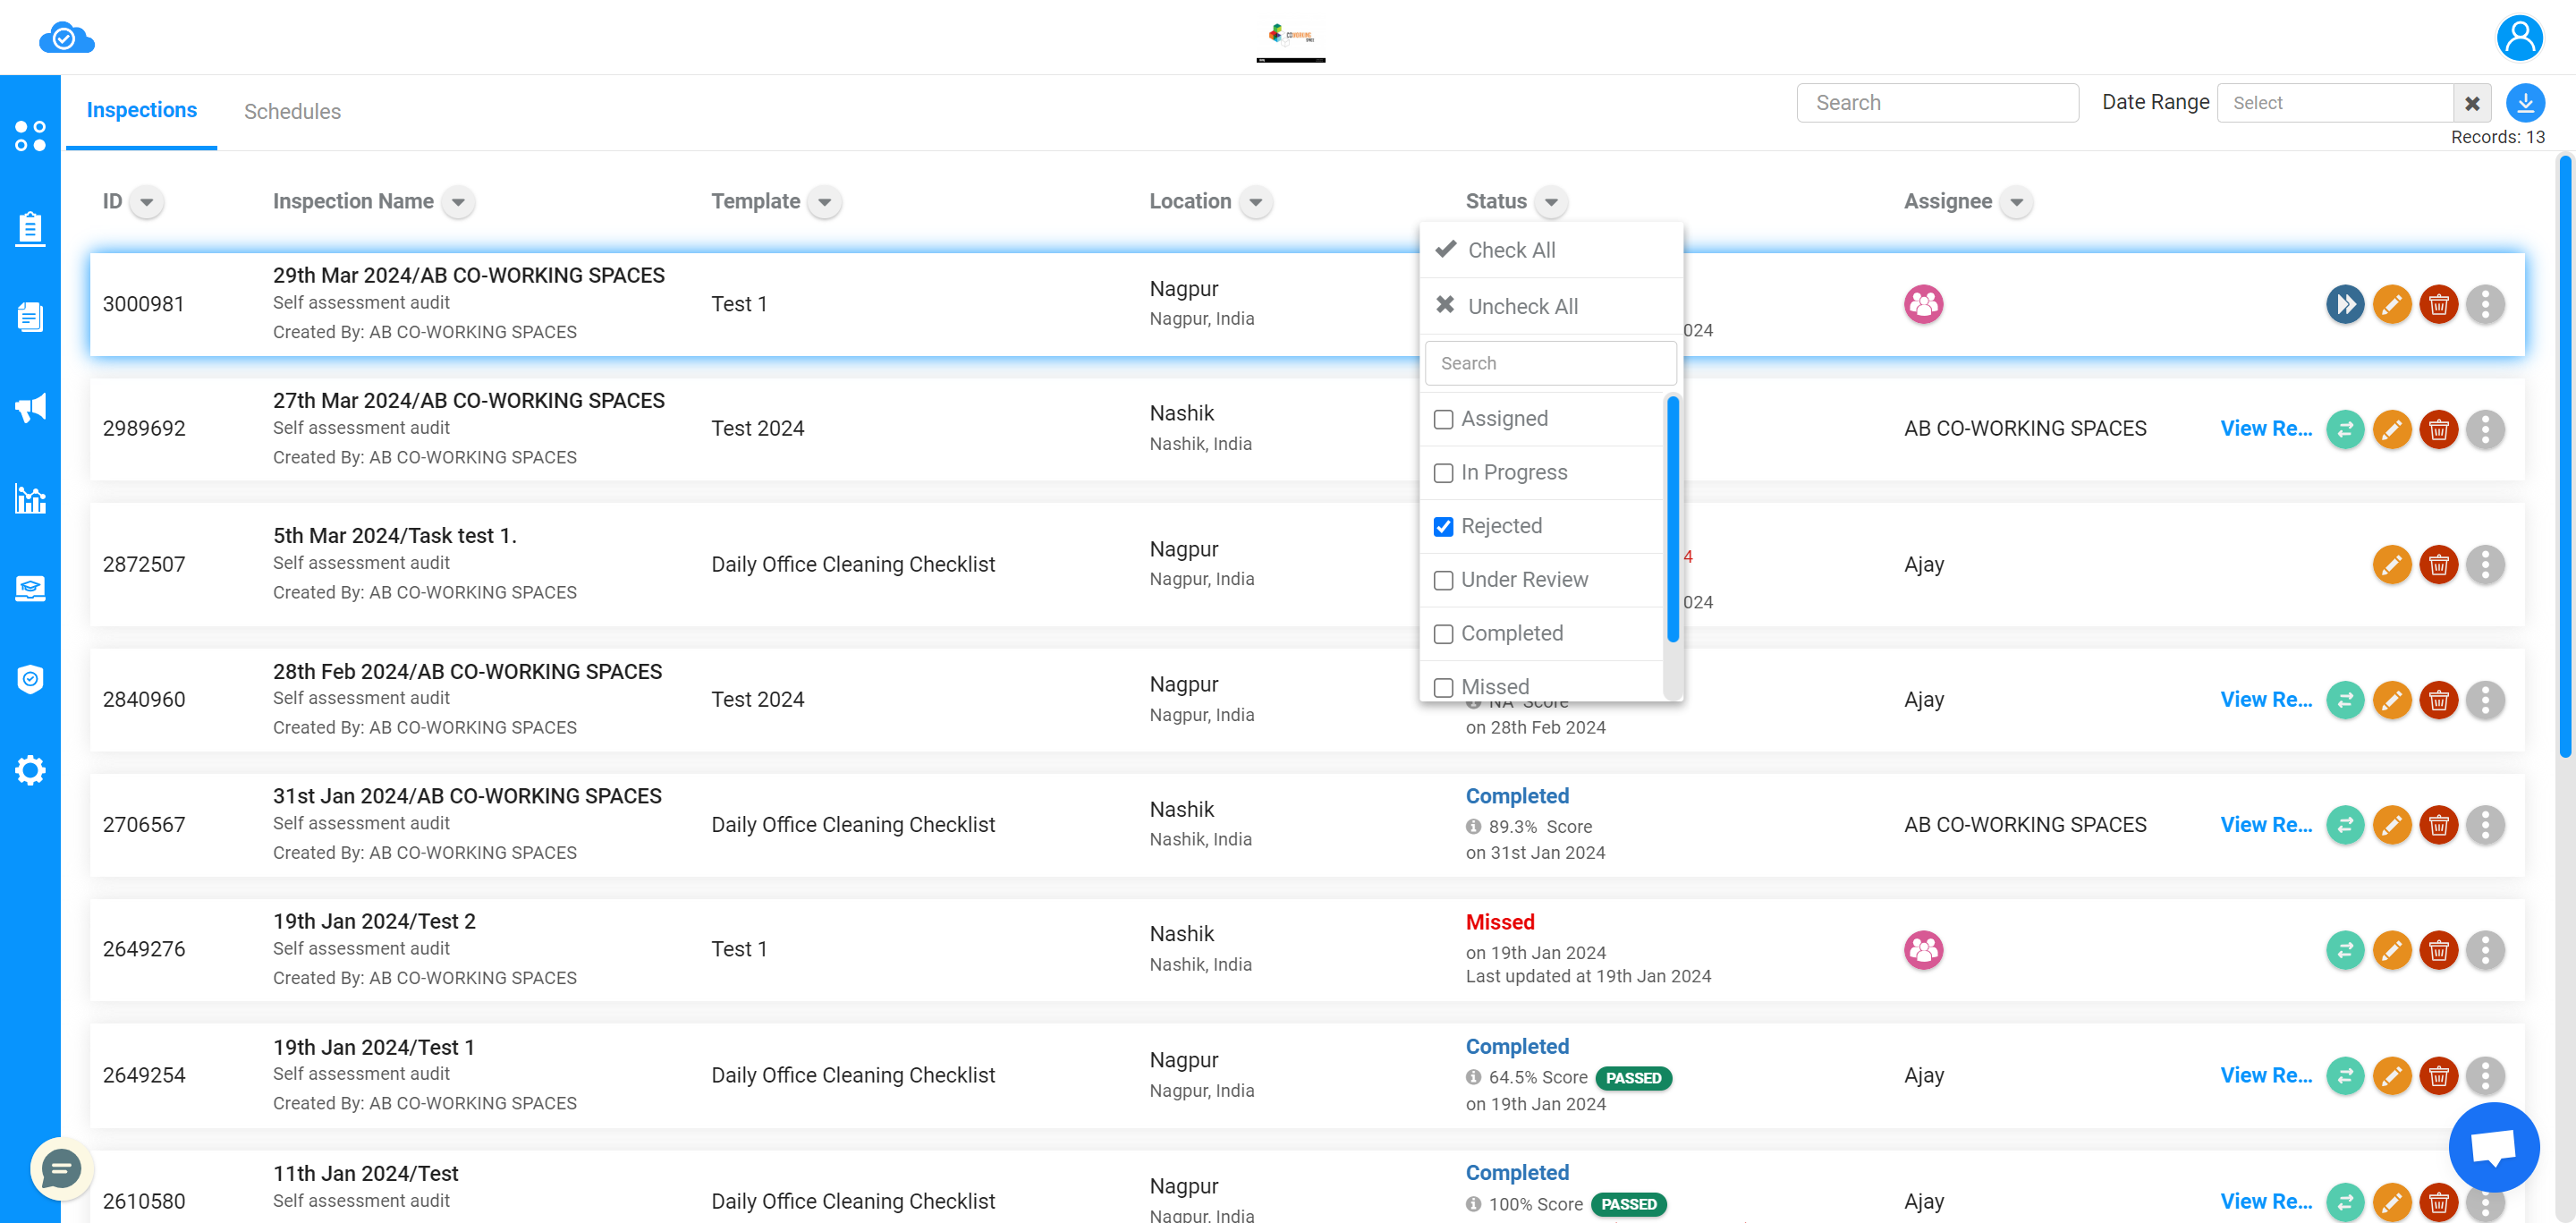Delete inspection 2872507 with the trash icon
This screenshot has height=1223, width=2576.
point(2438,565)
